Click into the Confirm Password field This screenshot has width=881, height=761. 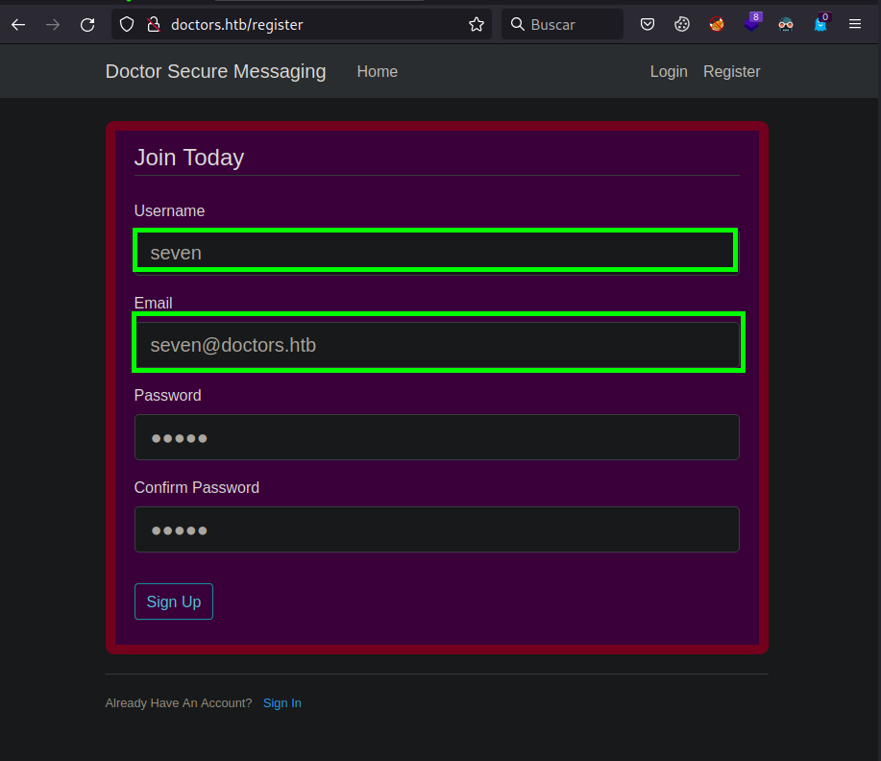pyautogui.click(x=436, y=529)
